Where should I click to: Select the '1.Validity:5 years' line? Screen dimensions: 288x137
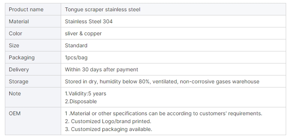pos(85,93)
